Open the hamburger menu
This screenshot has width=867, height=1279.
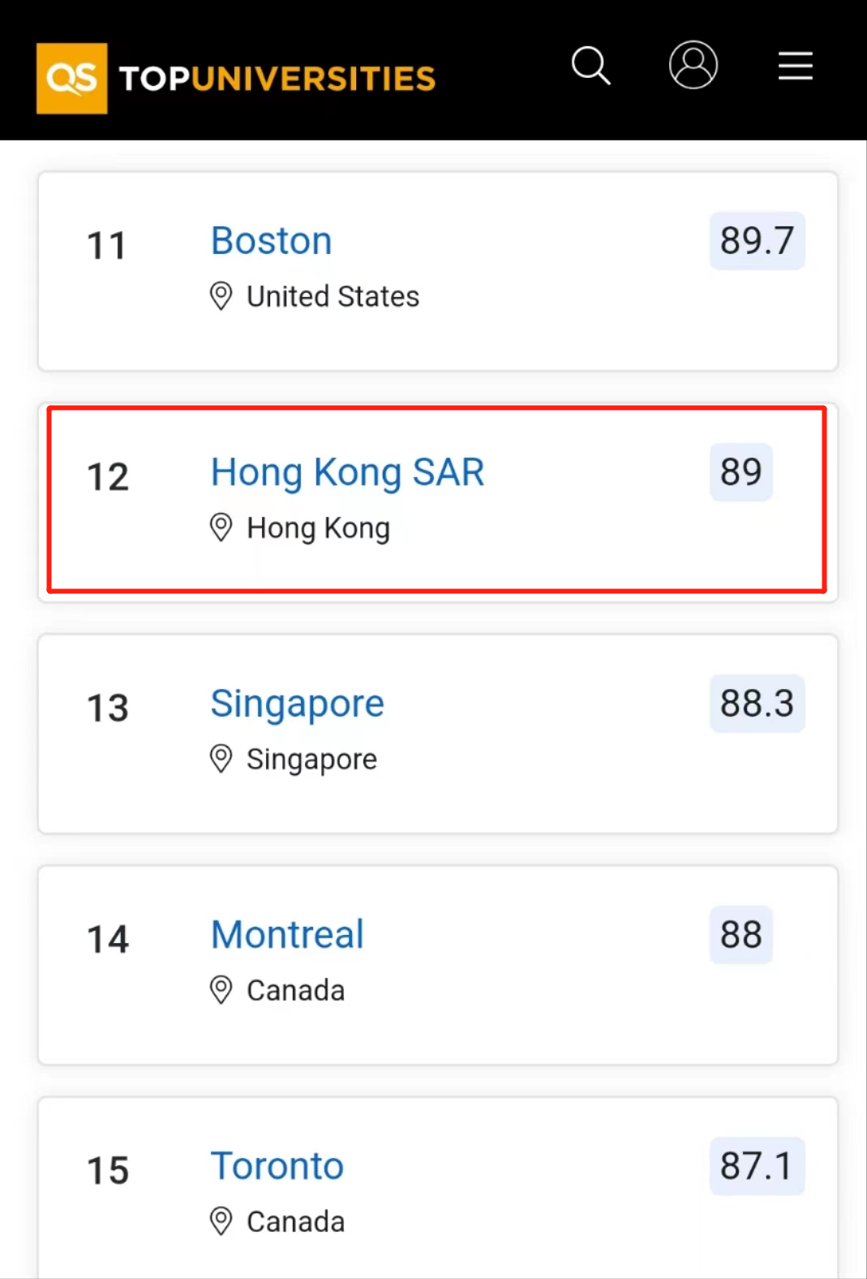796,66
